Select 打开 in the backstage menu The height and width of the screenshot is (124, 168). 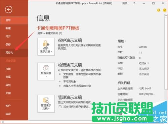[14, 36]
